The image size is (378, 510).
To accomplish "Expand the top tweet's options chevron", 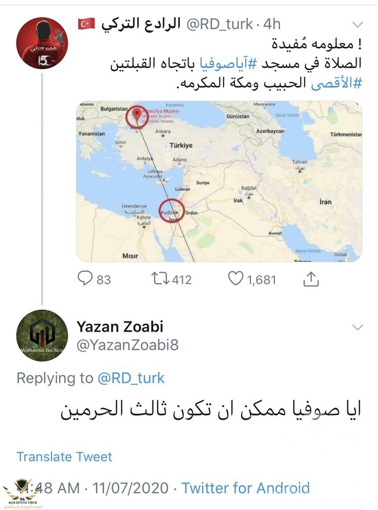I will pos(357,24).
